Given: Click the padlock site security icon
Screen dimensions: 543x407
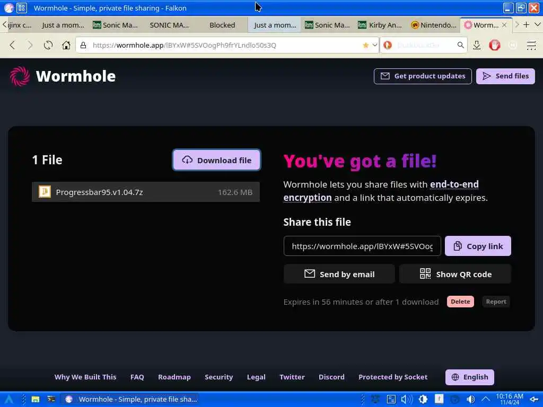Looking at the screenshot, I should point(83,45).
